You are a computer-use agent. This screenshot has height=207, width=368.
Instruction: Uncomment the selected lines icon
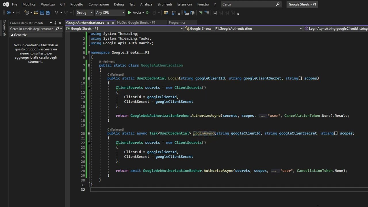point(207,13)
